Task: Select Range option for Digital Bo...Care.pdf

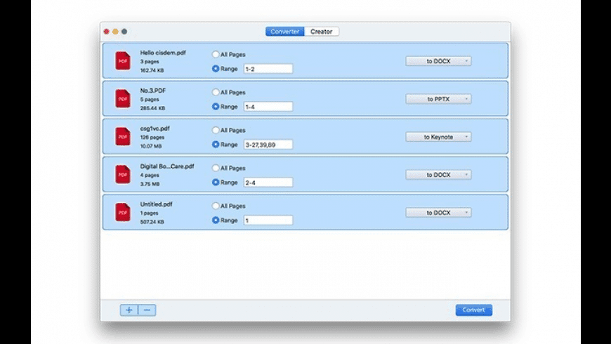Action: (216, 182)
